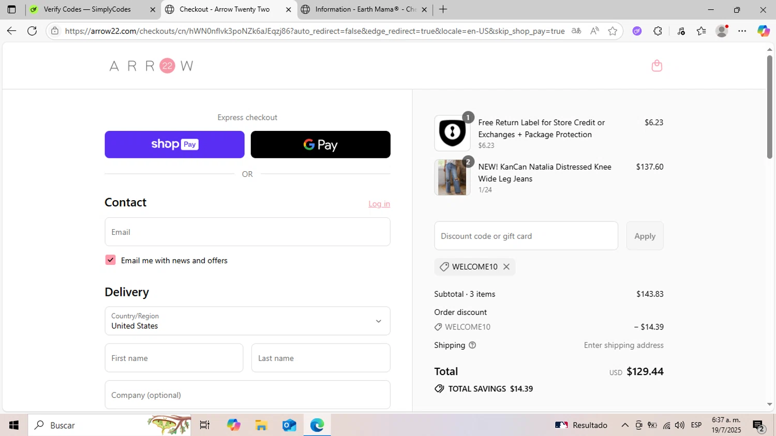Activate Read aloud icon in address bar
Screen dimensions: 776x436
pyautogui.click(x=594, y=31)
